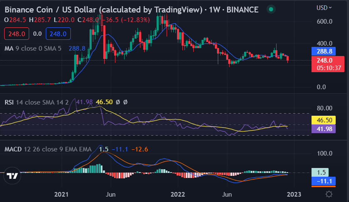Image resolution: width=349 pixels, height=202 pixels.
Task: Click the yellow 46.50 RSI-MA value tag
Action: point(324,120)
